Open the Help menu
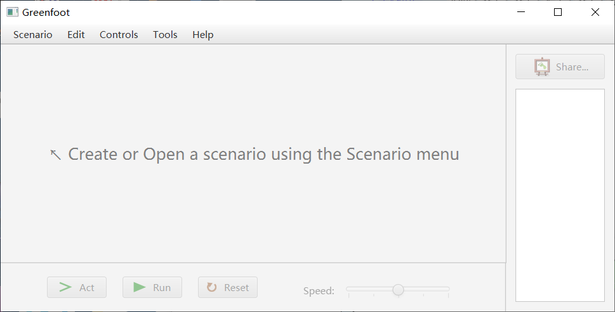This screenshot has width=615, height=312. pos(203,35)
